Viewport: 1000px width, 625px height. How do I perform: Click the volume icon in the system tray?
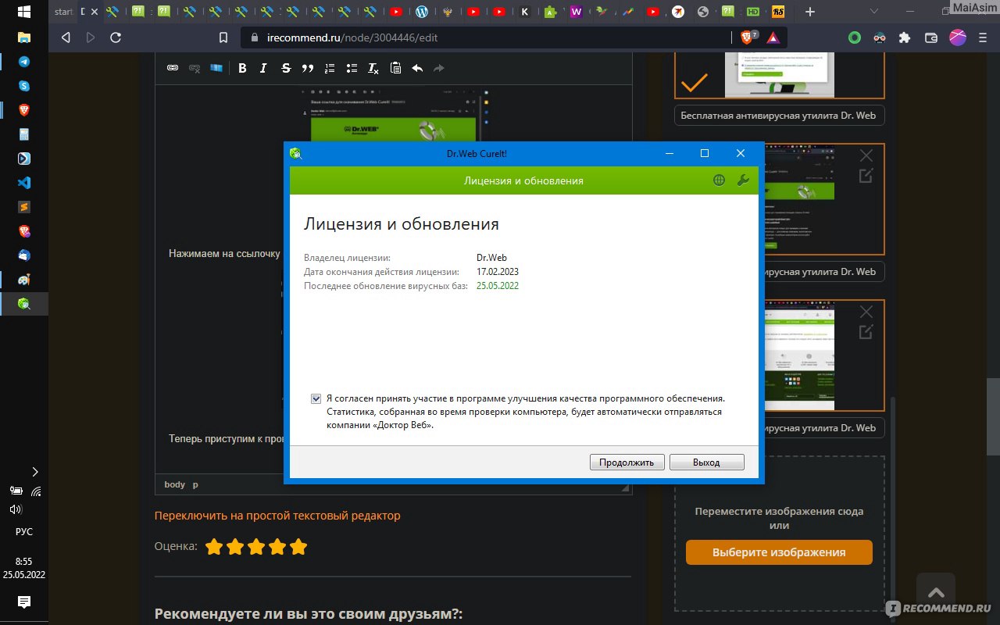coord(16,509)
